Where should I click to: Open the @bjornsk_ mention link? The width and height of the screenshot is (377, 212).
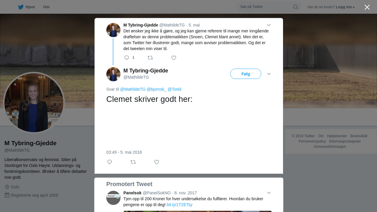coord(156,89)
